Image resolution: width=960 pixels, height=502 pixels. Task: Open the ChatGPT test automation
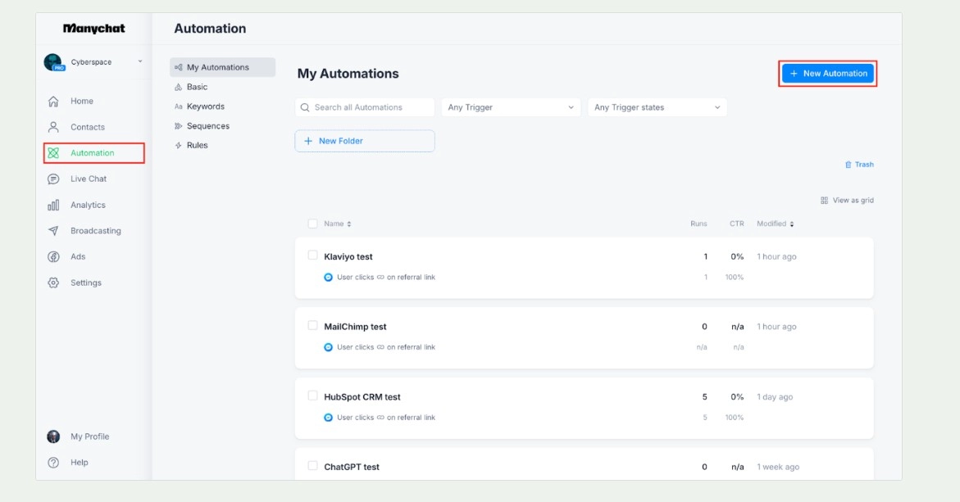pos(352,467)
